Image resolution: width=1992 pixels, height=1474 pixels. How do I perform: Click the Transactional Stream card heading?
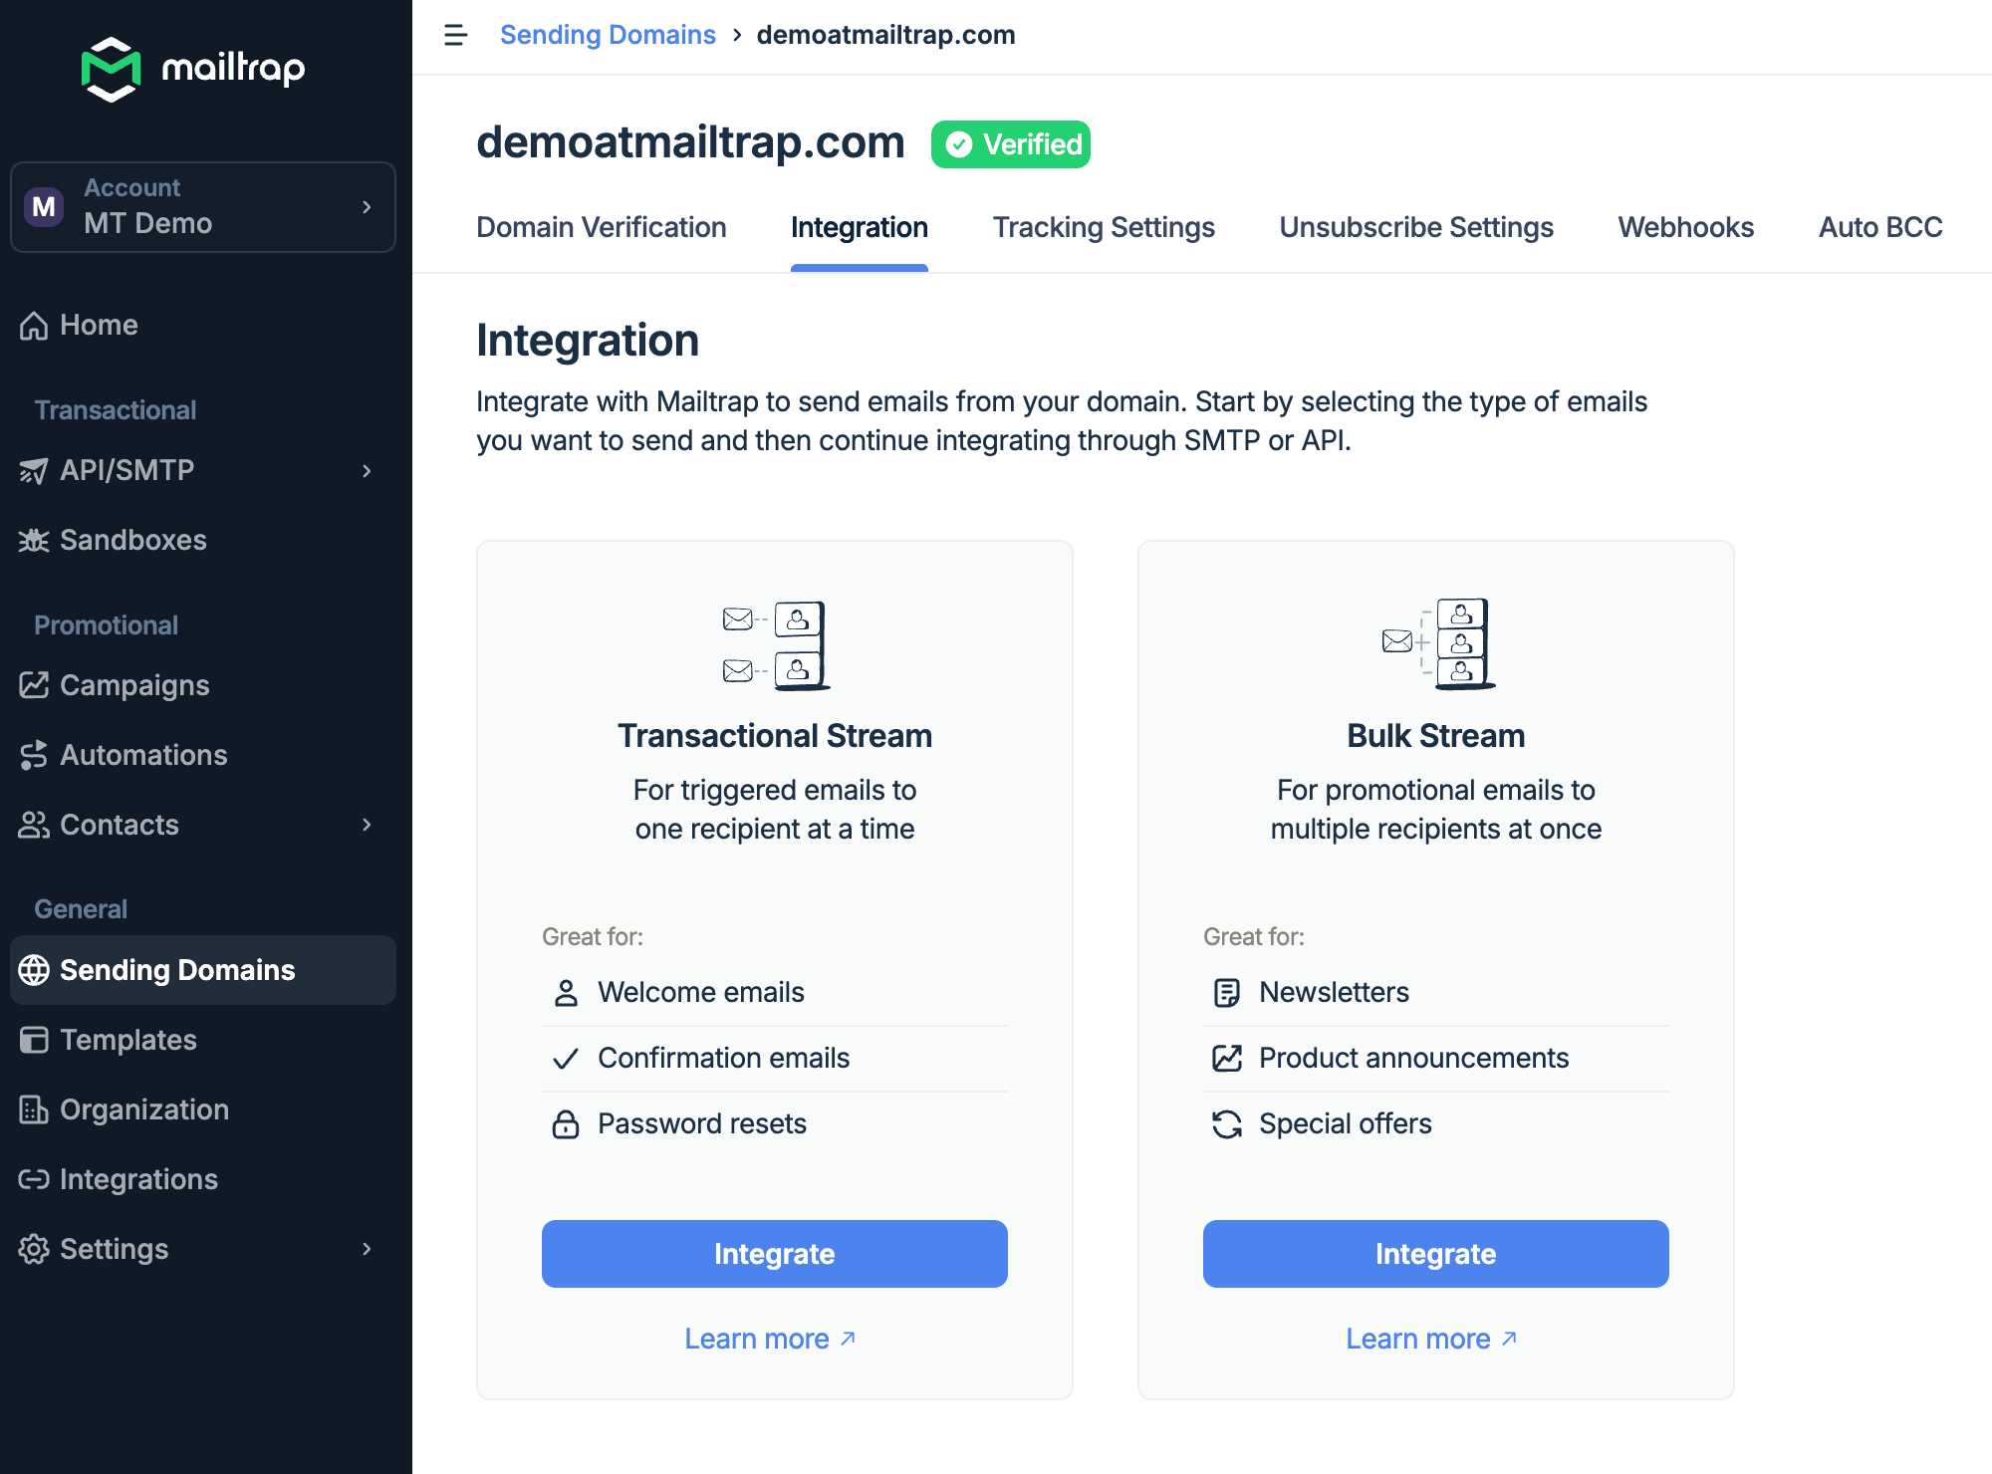(x=775, y=736)
